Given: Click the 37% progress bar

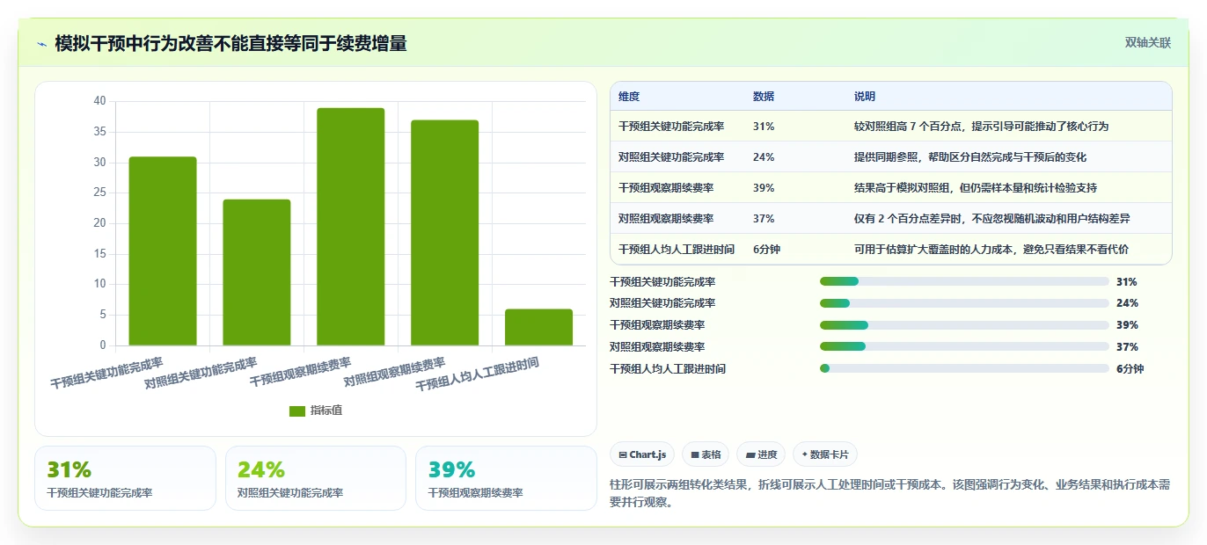Looking at the screenshot, I should coord(964,347).
